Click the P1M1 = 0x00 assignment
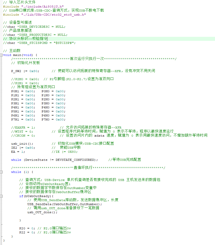Viewport: 215px width, 245px height. tap(23, 95)
